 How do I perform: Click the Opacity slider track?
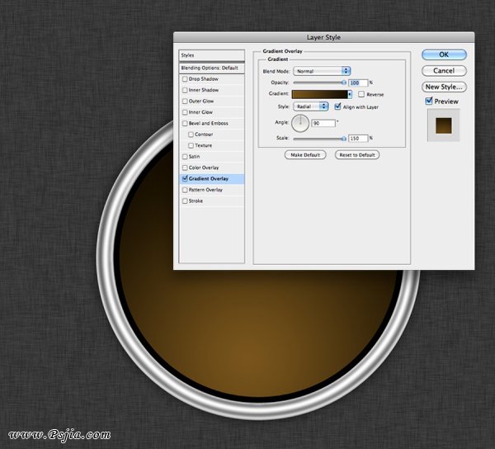tap(319, 83)
